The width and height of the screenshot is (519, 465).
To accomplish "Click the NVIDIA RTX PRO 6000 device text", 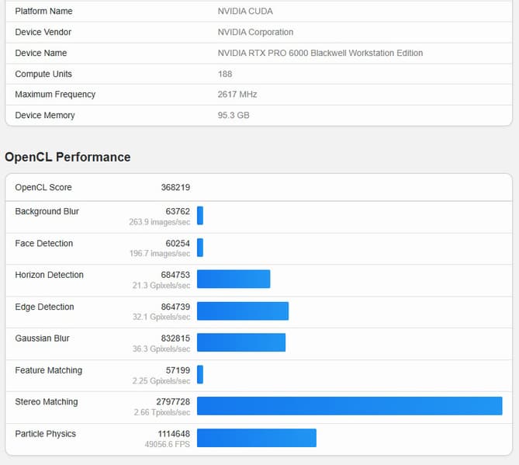I will click(320, 53).
